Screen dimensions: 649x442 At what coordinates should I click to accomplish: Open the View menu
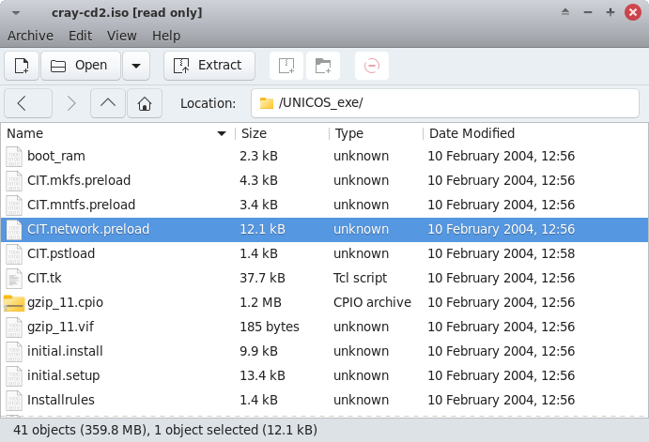click(122, 36)
